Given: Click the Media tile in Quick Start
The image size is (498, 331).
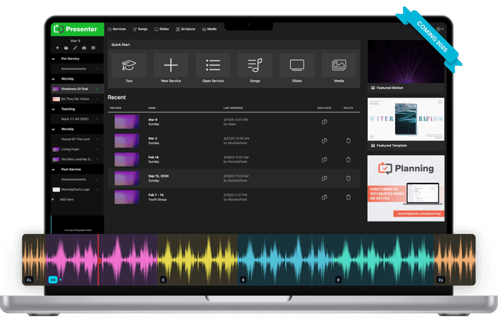Looking at the screenshot, I should point(339,68).
